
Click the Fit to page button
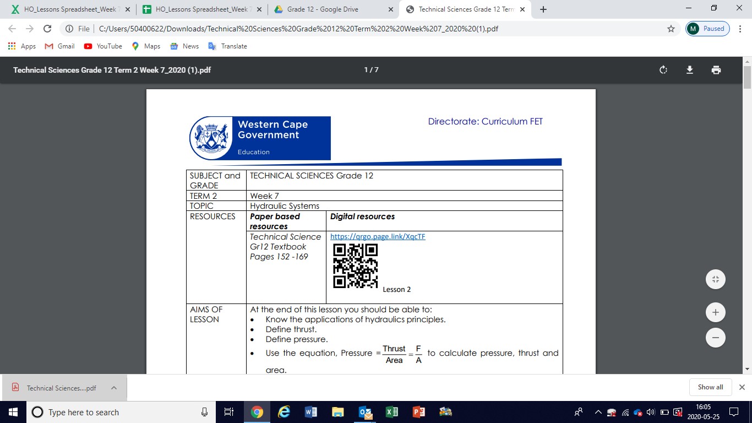click(716, 279)
